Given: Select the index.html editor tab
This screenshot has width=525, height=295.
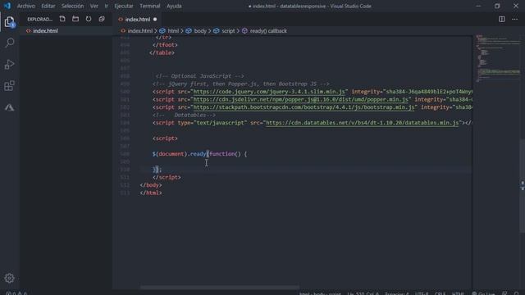Looking at the screenshot, I should 137,20.
